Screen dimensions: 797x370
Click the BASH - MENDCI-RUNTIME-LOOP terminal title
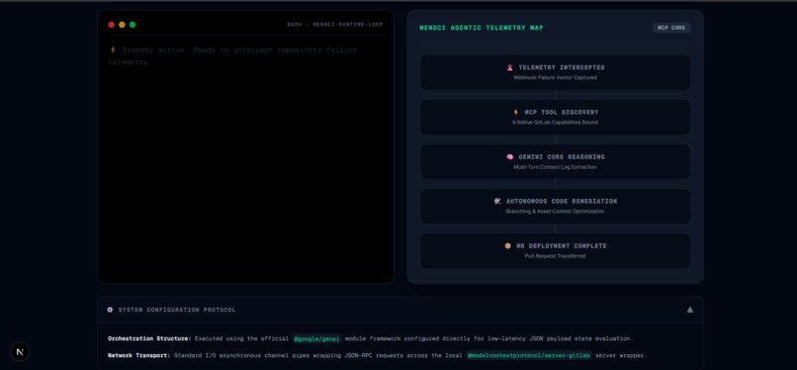[x=335, y=25]
